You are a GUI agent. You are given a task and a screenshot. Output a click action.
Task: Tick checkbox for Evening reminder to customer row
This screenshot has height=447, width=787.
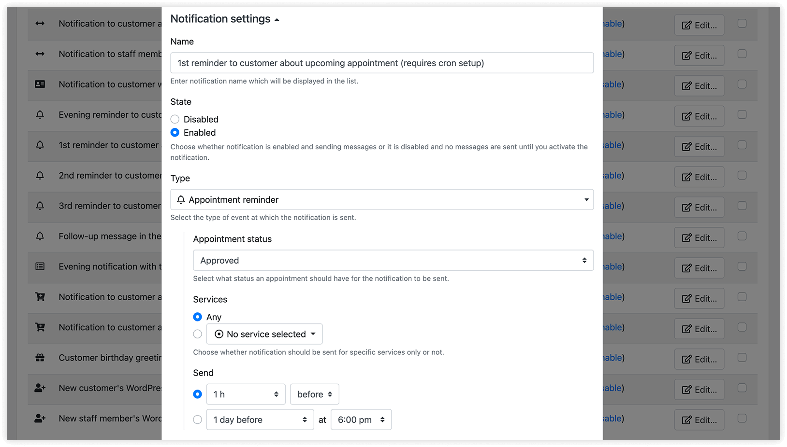pyautogui.click(x=742, y=114)
